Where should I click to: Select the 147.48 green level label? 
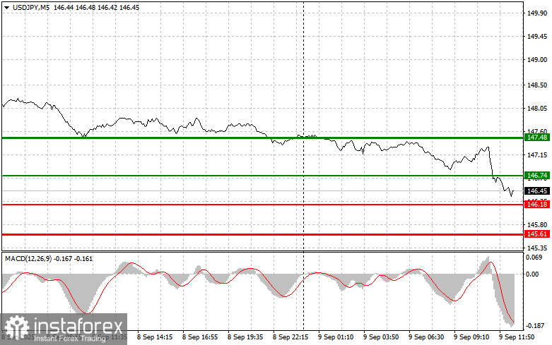pos(537,138)
